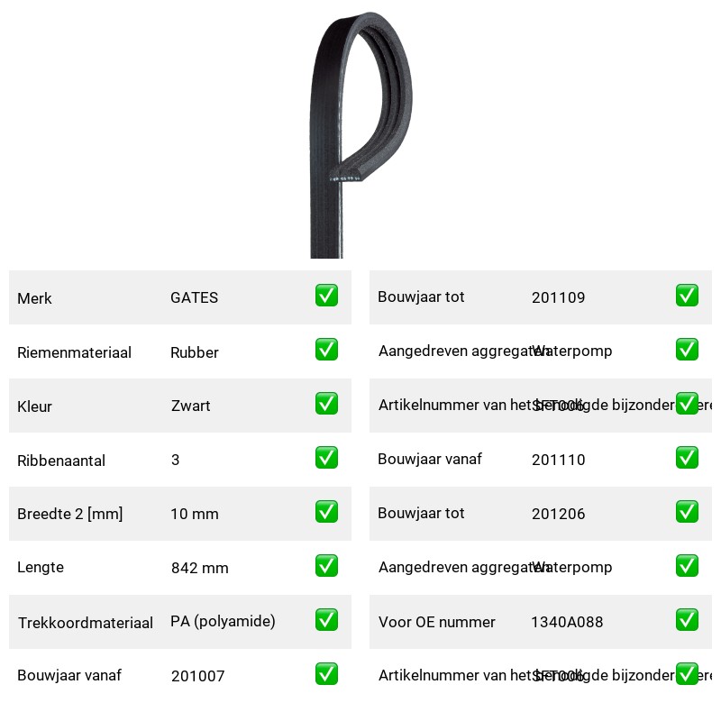The width and height of the screenshot is (721, 721).
Task: Click the checkmark beside Kleur Zwart
Action: tap(326, 403)
